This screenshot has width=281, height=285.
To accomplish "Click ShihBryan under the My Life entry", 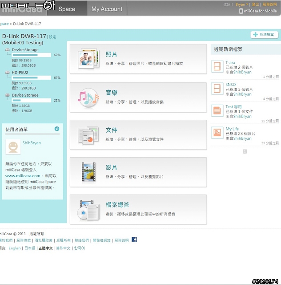I will point(242,138).
